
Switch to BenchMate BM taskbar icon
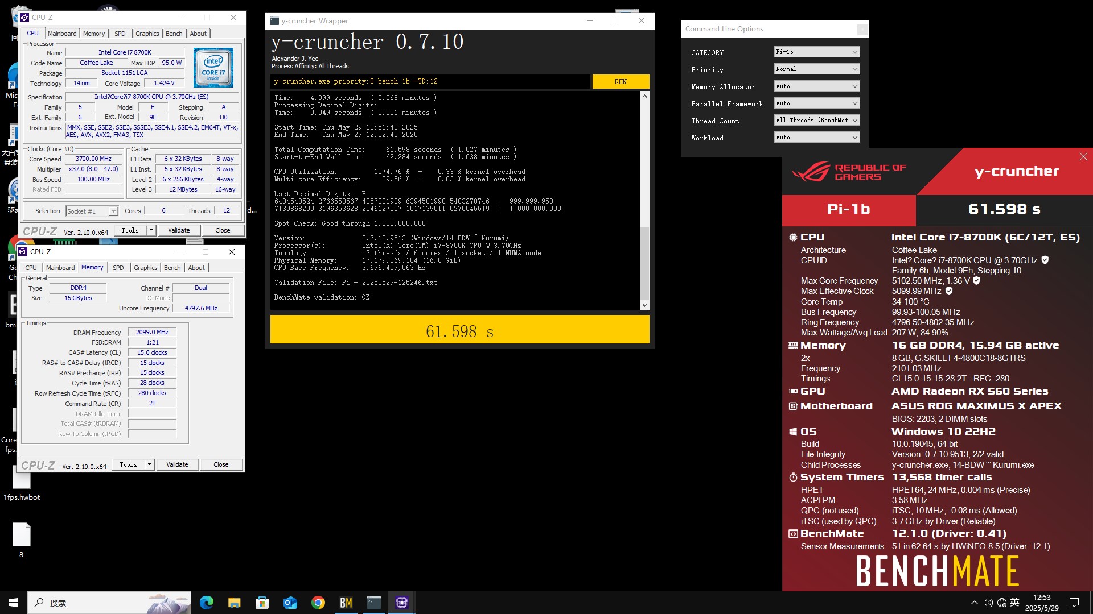tap(346, 603)
